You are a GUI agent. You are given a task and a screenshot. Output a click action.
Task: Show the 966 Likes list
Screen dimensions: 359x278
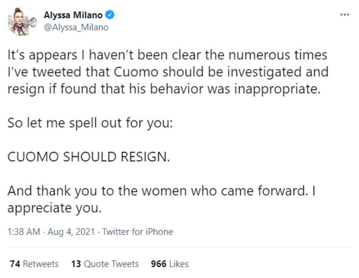click(x=170, y=264)
